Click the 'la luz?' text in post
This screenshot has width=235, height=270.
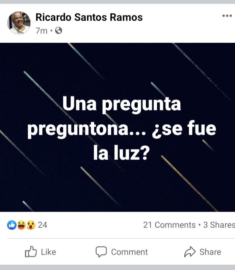(x=122, y=153)
